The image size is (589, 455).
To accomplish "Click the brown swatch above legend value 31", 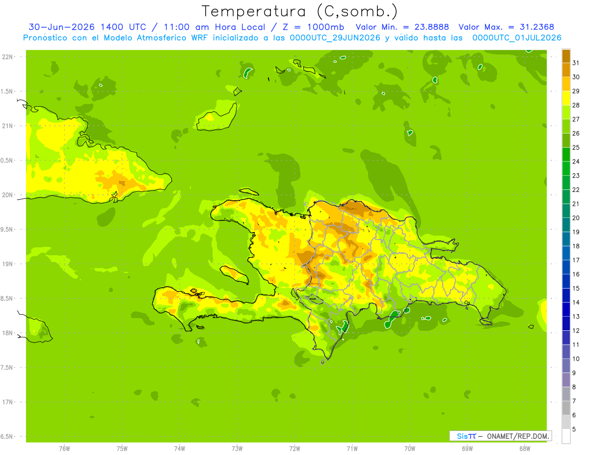I will click(x=566, y=56).
